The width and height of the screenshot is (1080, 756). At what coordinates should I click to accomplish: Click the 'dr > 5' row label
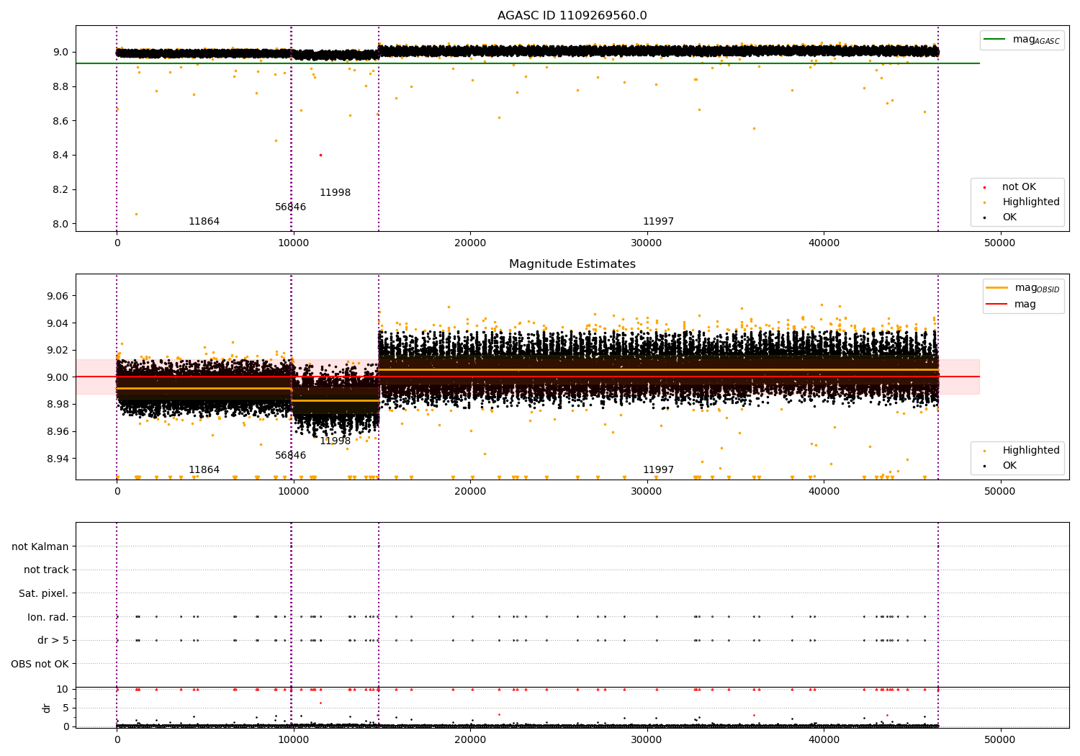pyautogui.click(x=53, y=641)
